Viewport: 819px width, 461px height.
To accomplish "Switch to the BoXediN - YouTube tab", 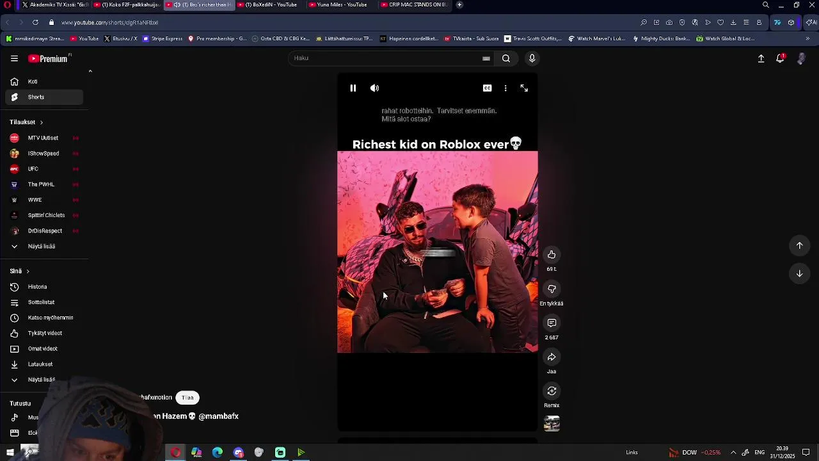I will (x=272, y=4).
